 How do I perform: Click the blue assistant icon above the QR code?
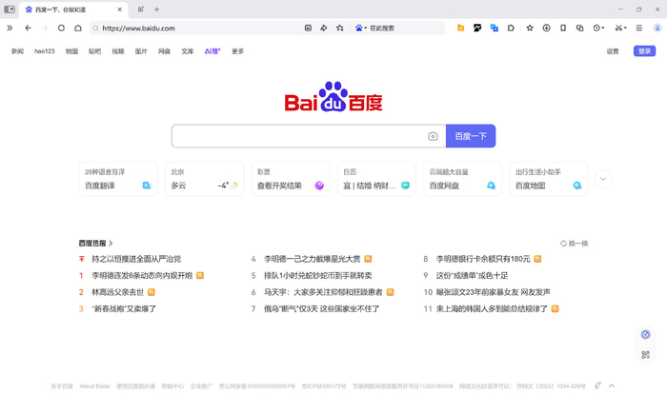pyautogui.click(x=646, y=334)
